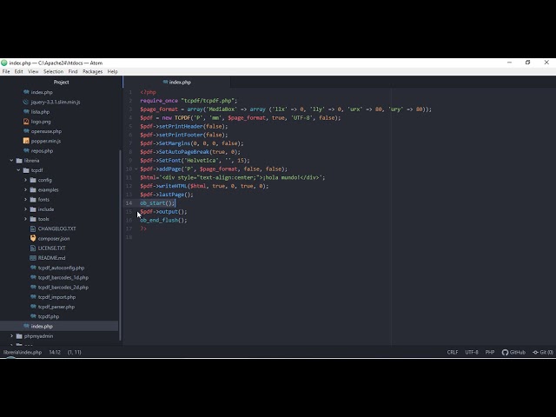This screenshot has width=556, height=417.
Task: Select the PHP grammar selector
Action: click(490, 352)
